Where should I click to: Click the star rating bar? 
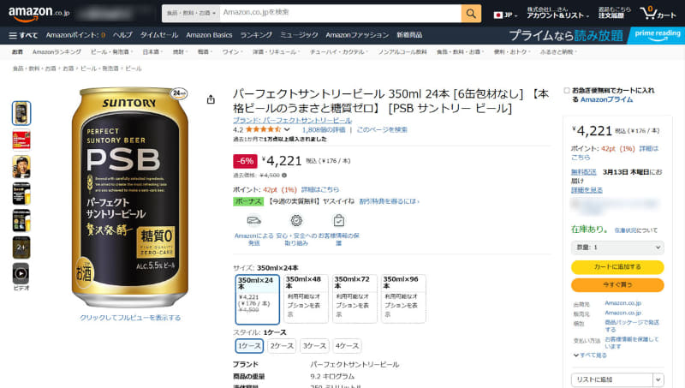[268, 129]
